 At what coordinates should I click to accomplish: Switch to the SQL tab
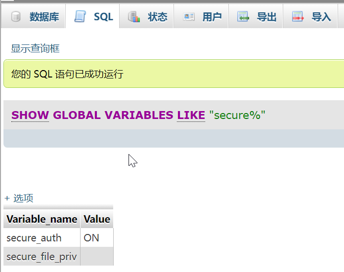[x=92, y=17]
